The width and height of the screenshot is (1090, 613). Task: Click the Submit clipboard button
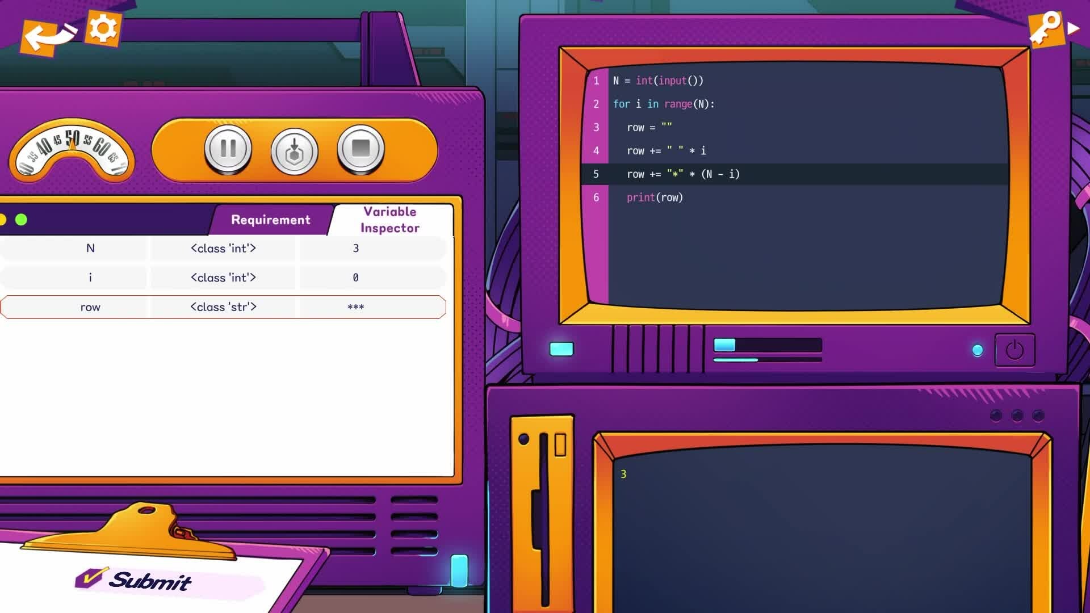click(x=150, y=580)
